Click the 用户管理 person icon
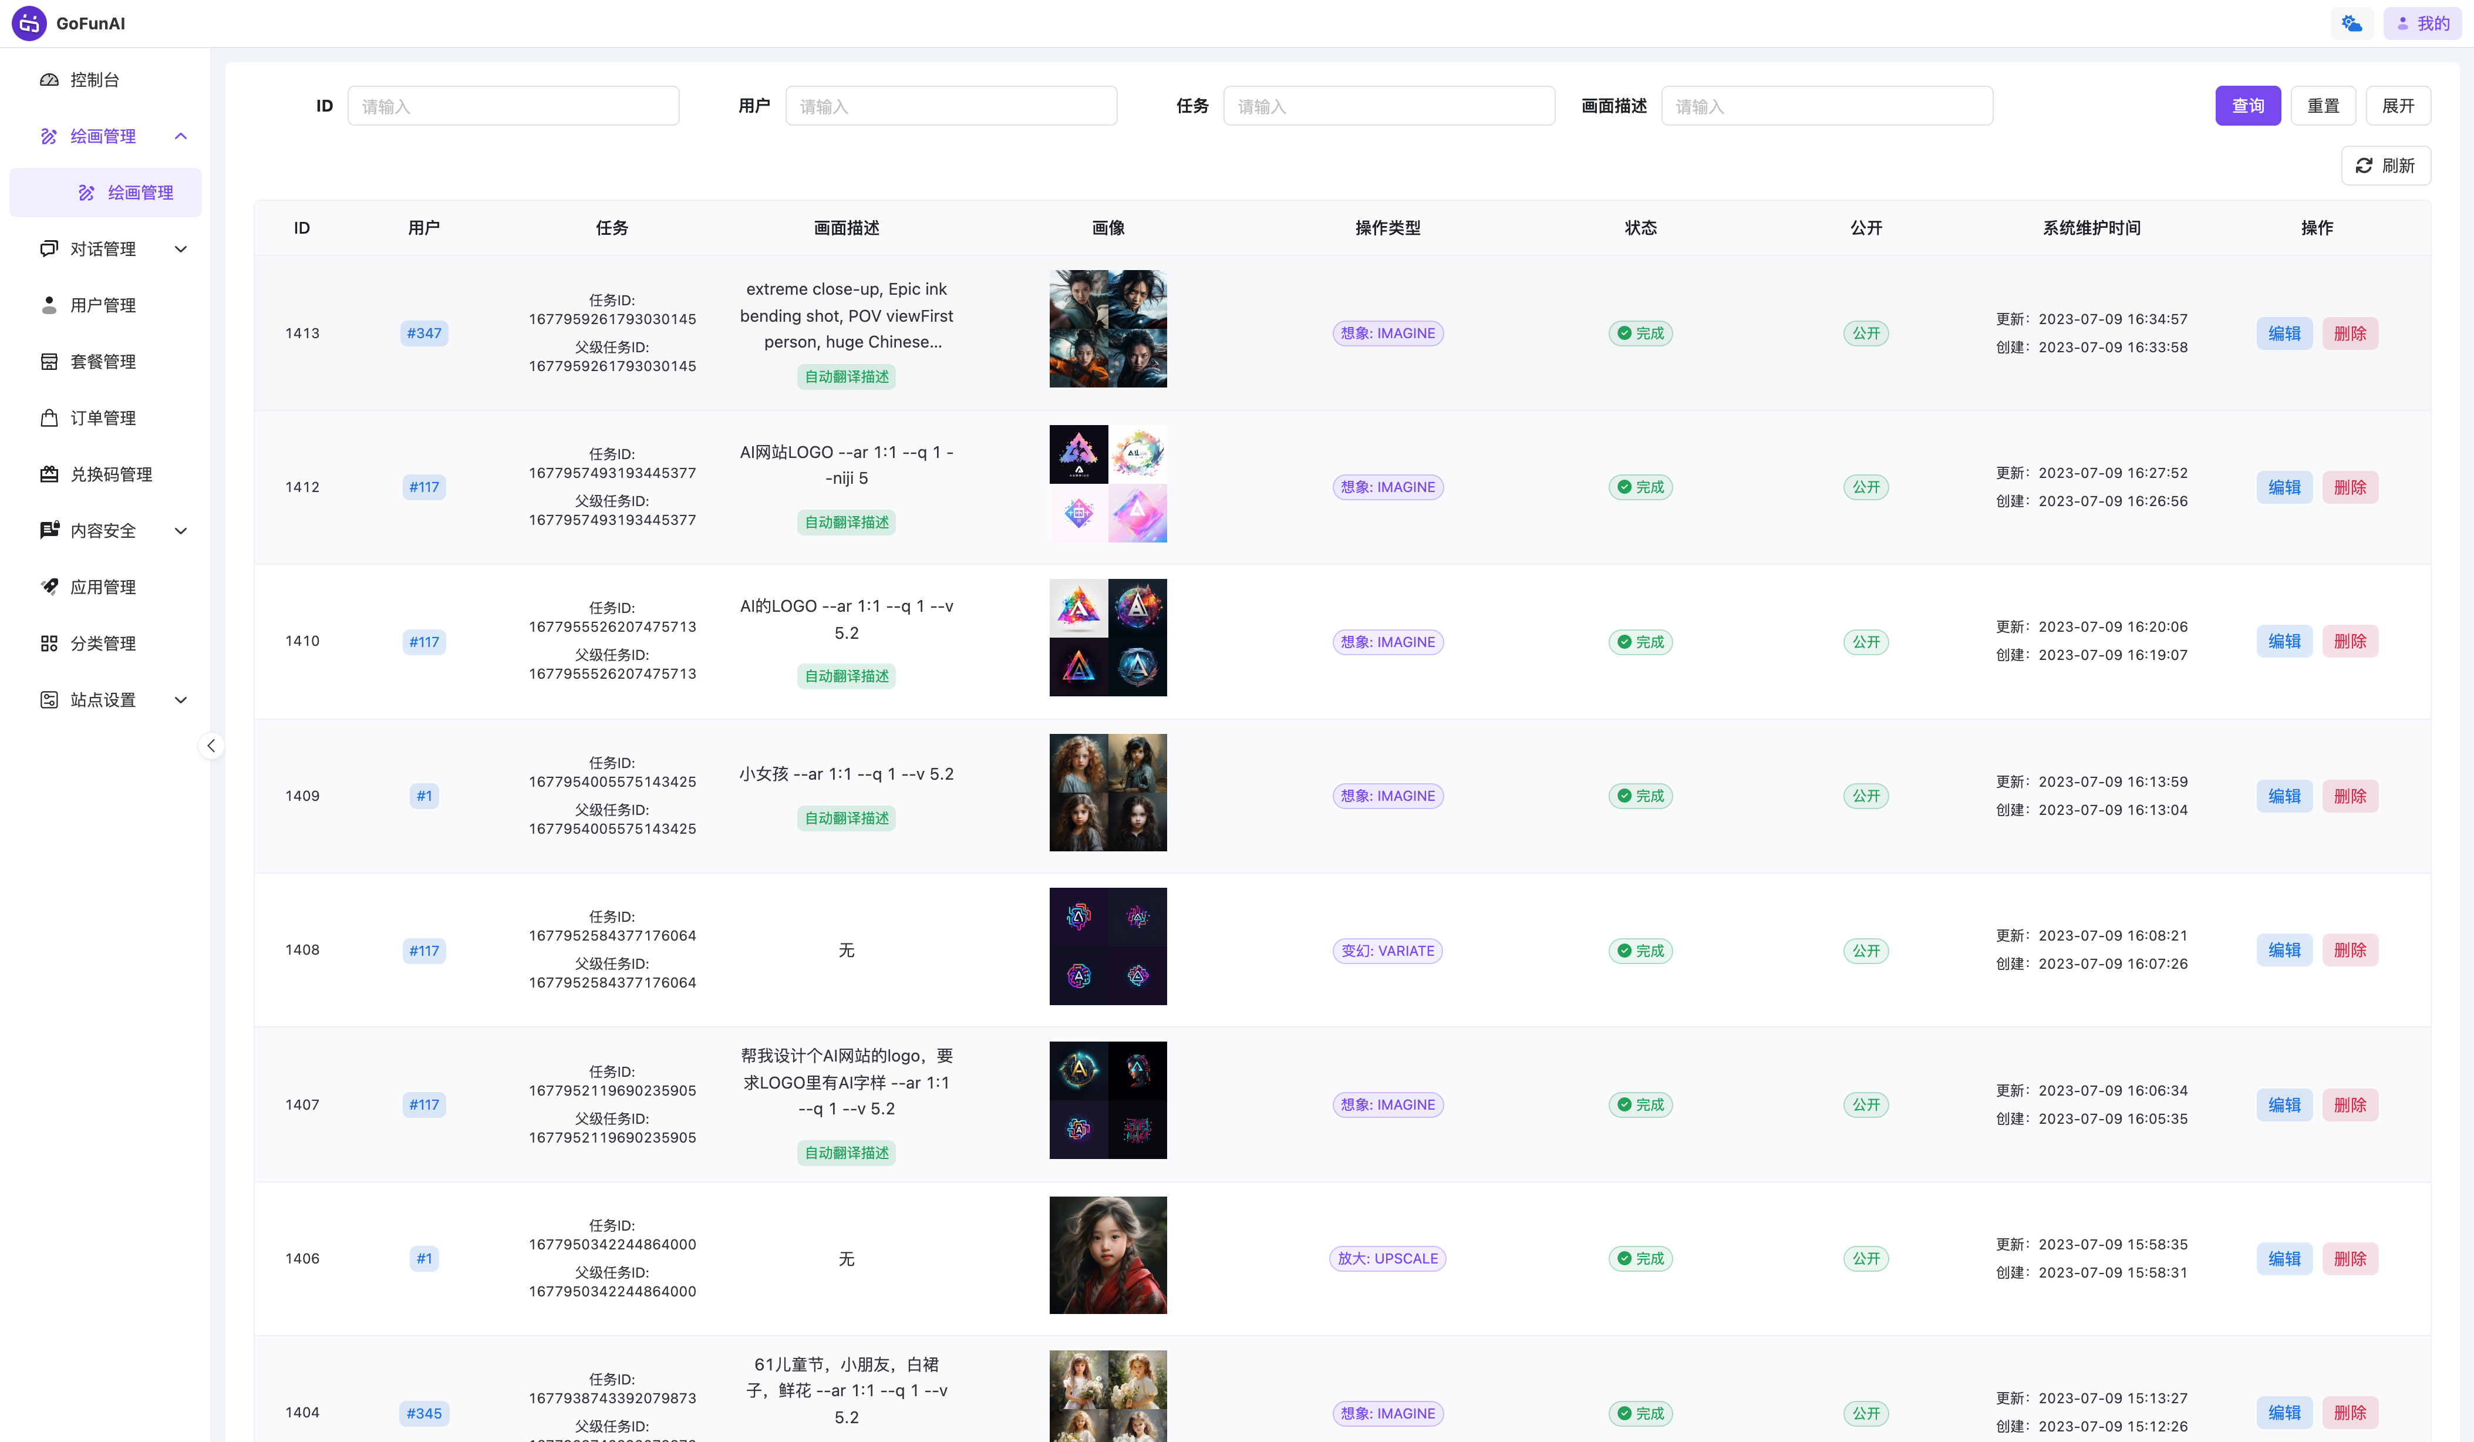The image size is (2474, 1442). tap(49, 305)
